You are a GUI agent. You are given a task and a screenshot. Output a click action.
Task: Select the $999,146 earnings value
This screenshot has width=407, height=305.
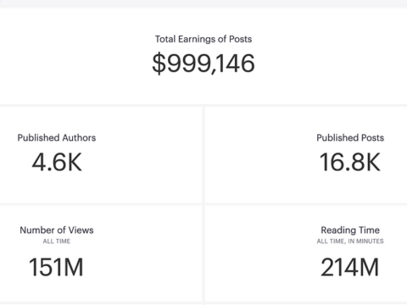[203, 64]
